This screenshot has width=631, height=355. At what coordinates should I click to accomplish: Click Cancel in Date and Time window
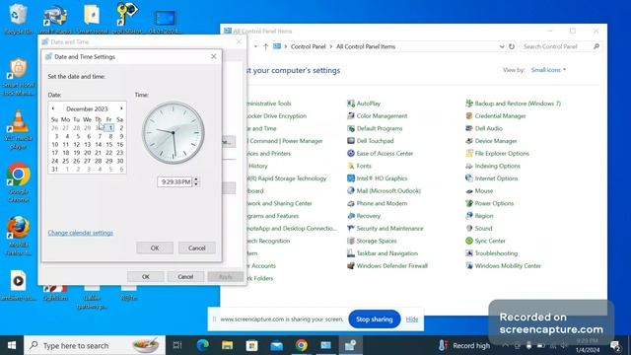(185, 276)
